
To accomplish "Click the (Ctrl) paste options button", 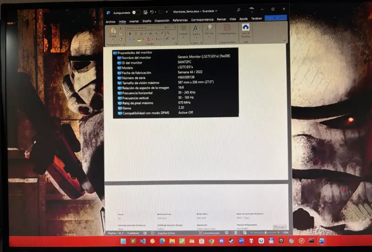I will click(x=280, y=227).
